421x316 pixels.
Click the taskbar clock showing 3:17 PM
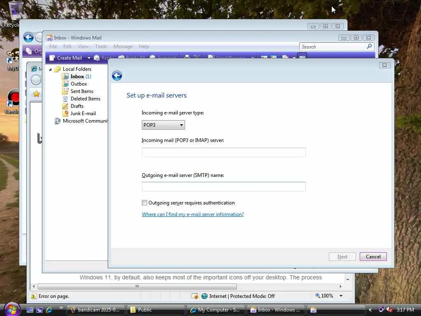click(405, 309)
